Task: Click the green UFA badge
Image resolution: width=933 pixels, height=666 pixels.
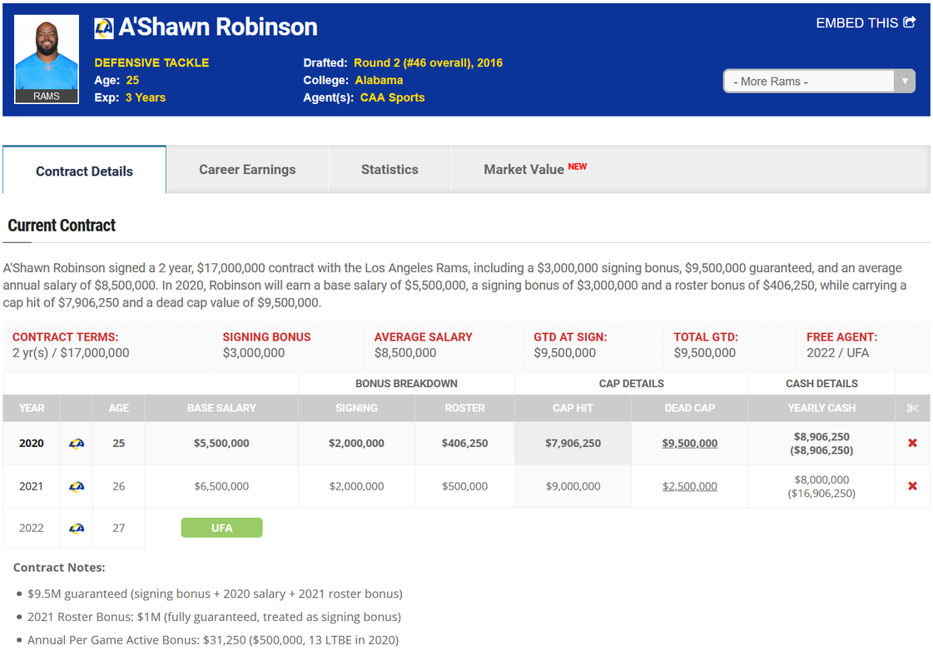Action: (221, 528)
